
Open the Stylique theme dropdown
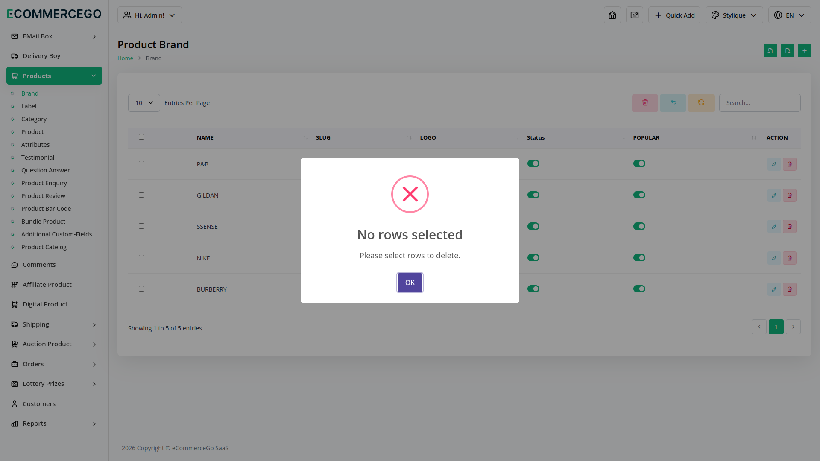tap(734, 15)
